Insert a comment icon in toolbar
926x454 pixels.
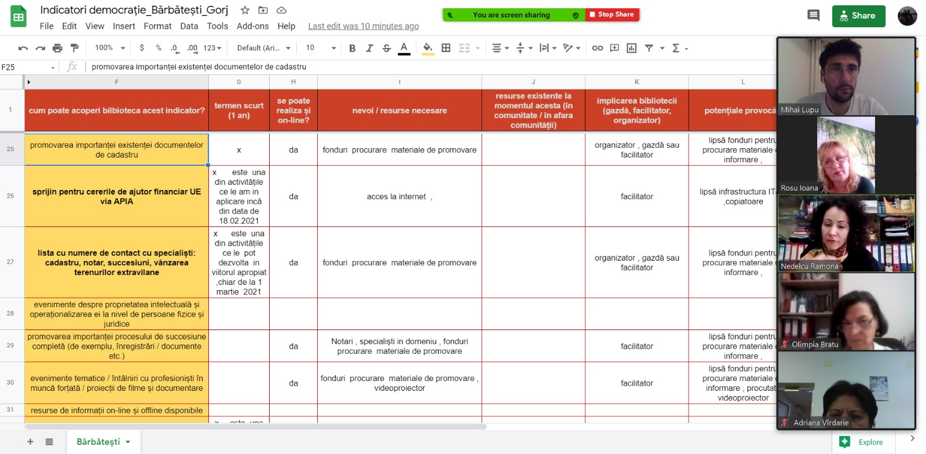(x=615, y=48)
